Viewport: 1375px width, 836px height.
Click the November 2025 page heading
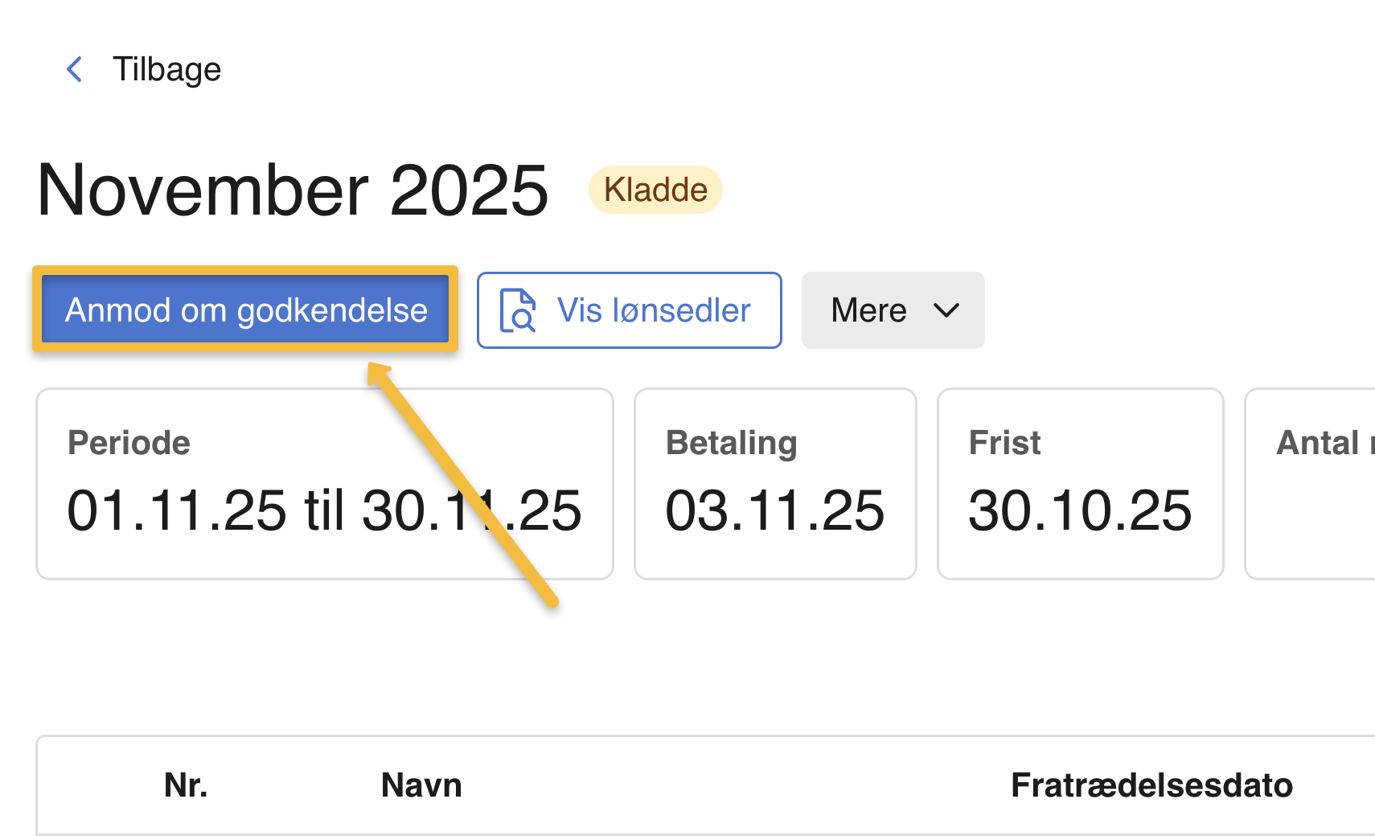293,190
